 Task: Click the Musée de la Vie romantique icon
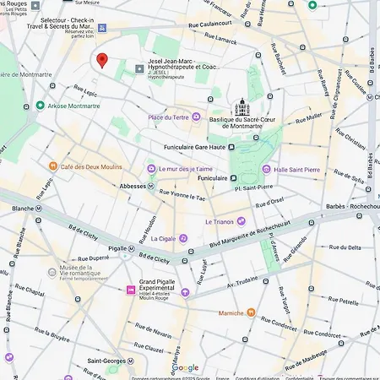pyautogui.click(x=52, y=273)
